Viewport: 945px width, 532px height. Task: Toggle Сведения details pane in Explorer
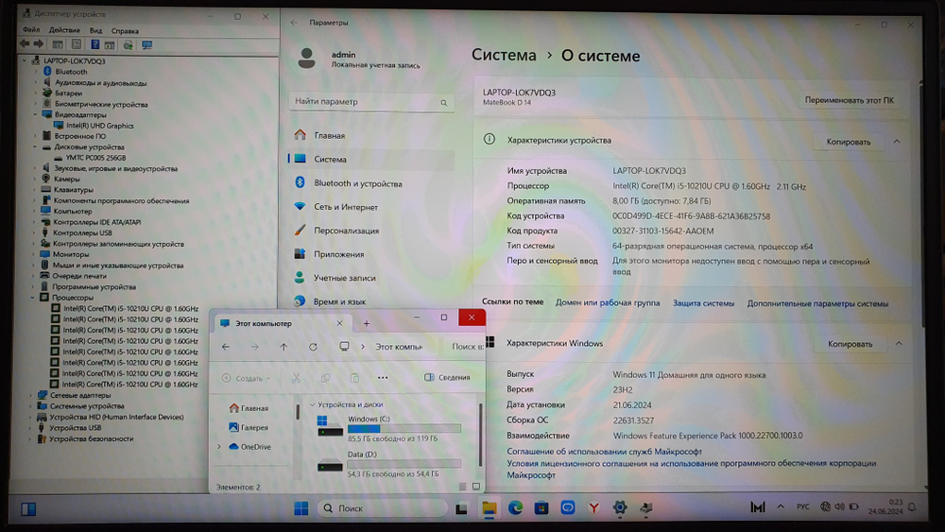click(x=447, y=377)
